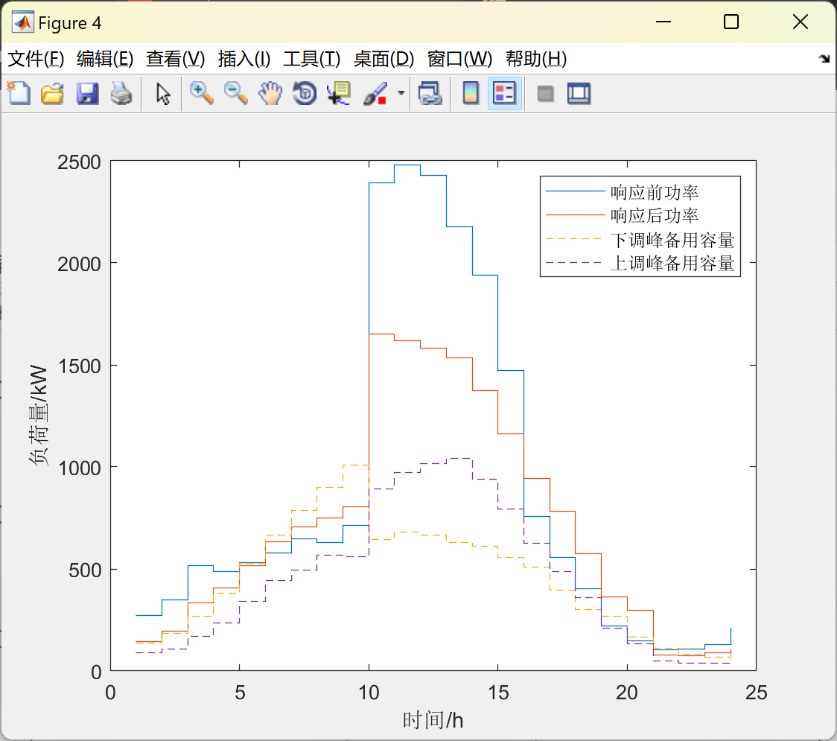This screenshot has height=741, width=837.
Task: Open a file with the folder icon
Action: [x=52, y=93]
